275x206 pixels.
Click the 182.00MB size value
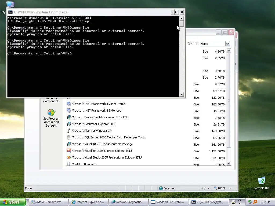point(218,104)
